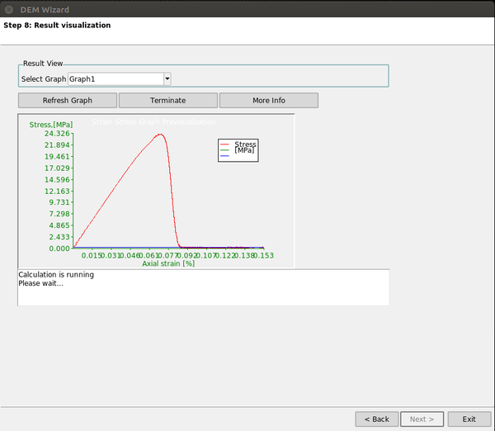Click the Graph1 combo box field
The width and height of the screenshot is (495, 431).
point(115,79)
